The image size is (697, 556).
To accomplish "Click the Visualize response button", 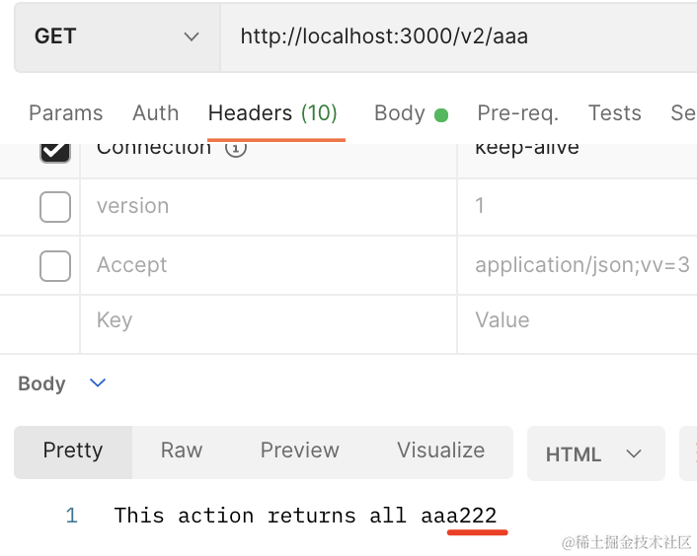I will pos(440,451).
